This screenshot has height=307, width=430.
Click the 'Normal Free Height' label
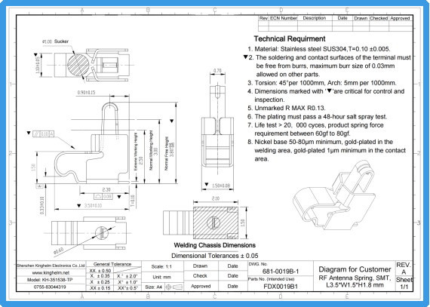[x=166, y=154]
